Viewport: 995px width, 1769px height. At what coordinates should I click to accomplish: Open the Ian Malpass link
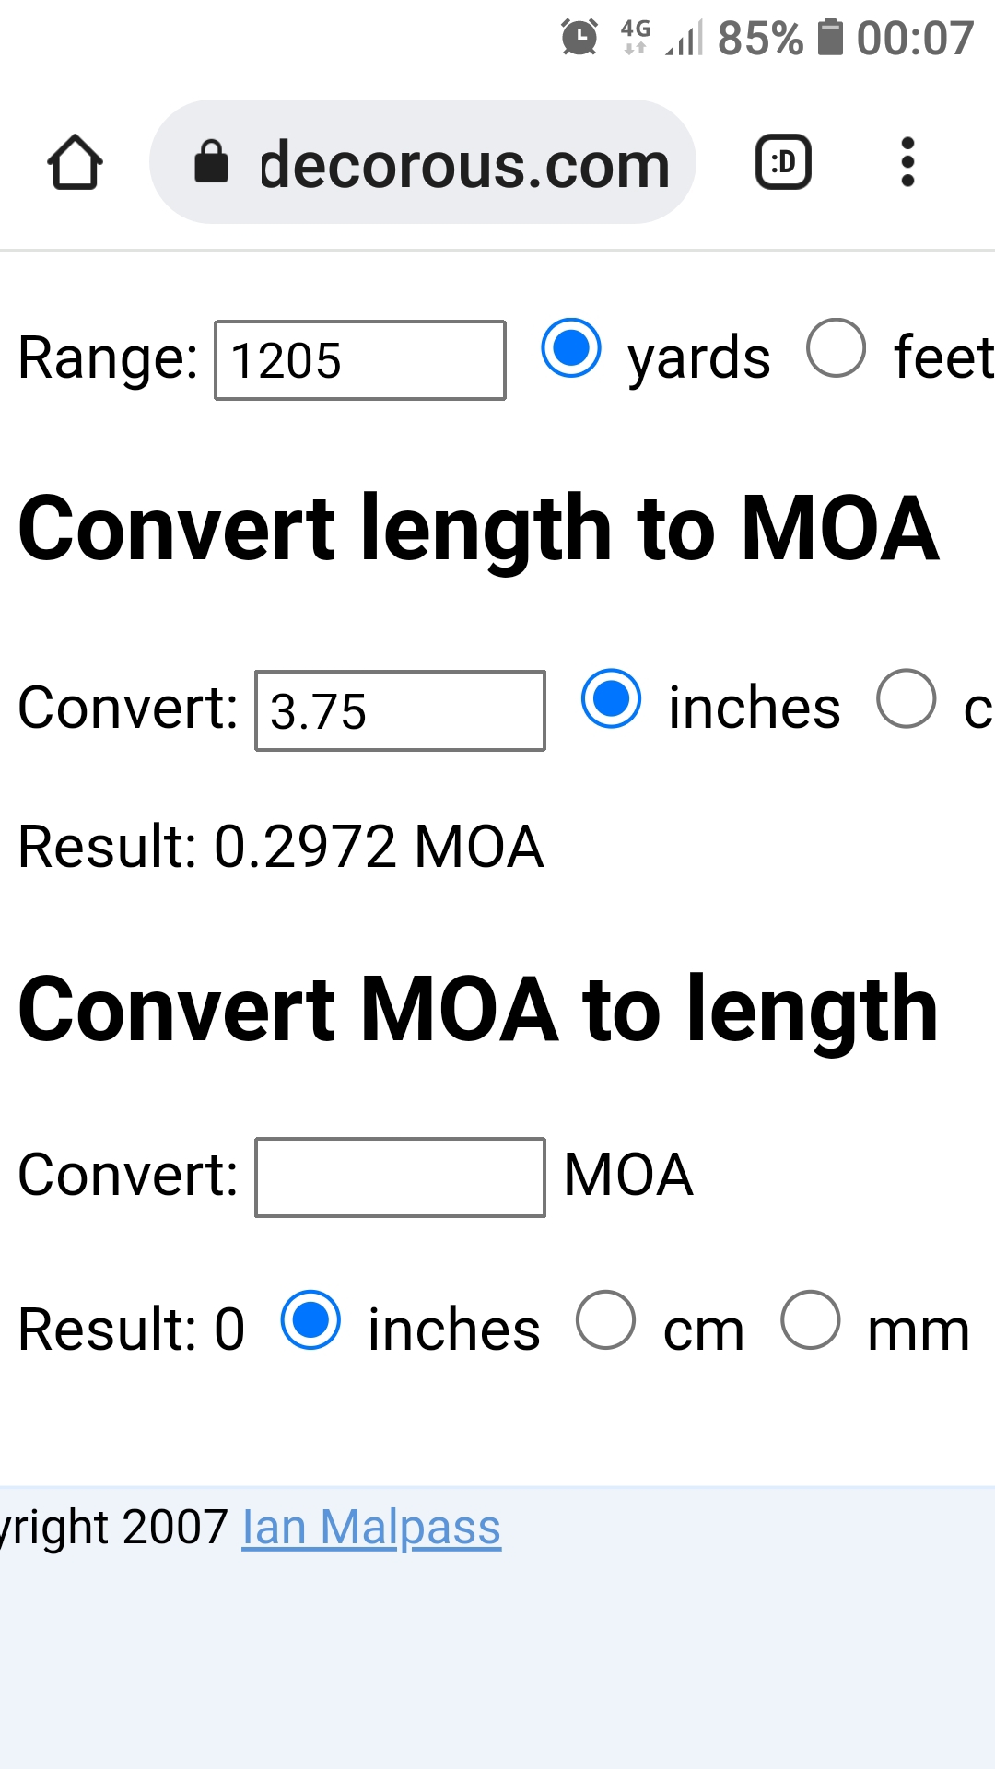(x=371, y=1527)
